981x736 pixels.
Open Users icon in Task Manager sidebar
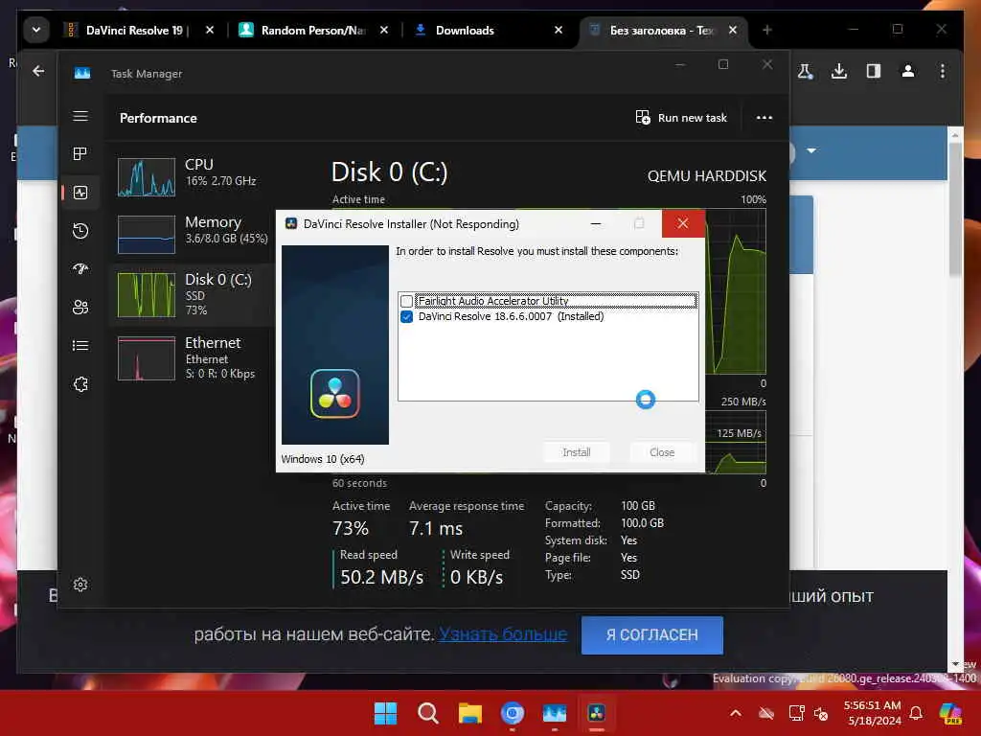(x=80, y=308)
